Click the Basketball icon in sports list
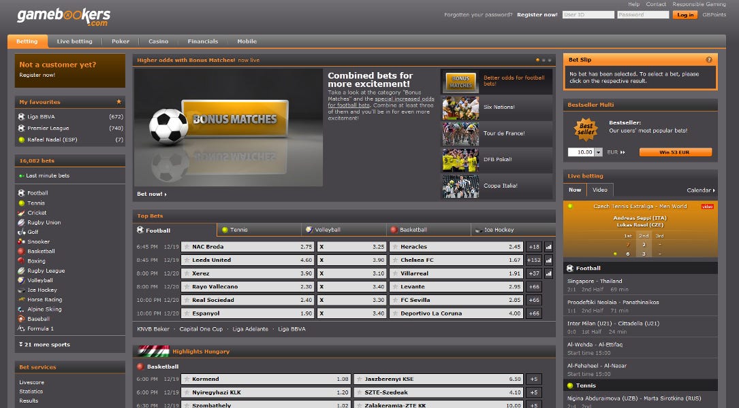This screenshot has height=408, width=739. click(x=21, y=252)
